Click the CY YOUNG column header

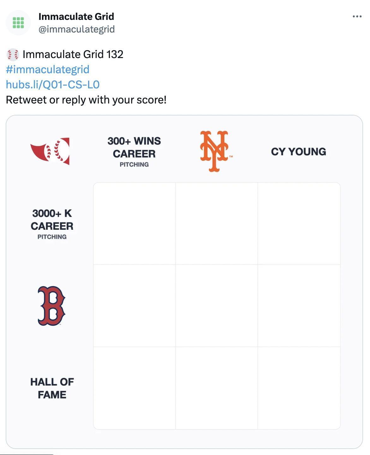(x=299, y=151)
